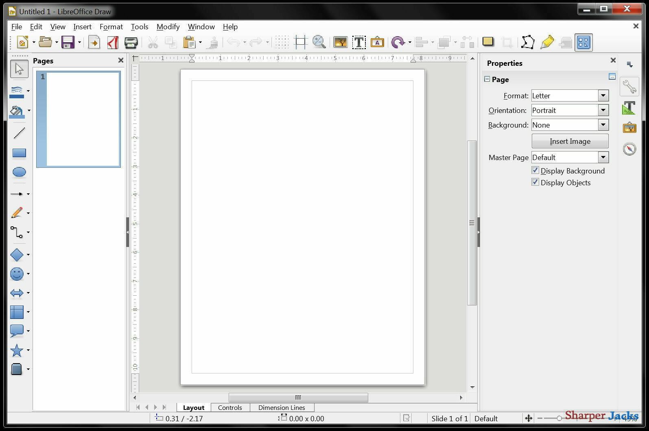
Task: Toggle the Draw Functions toolbar button
Action: pyautogui.click(x=583, y=42)
